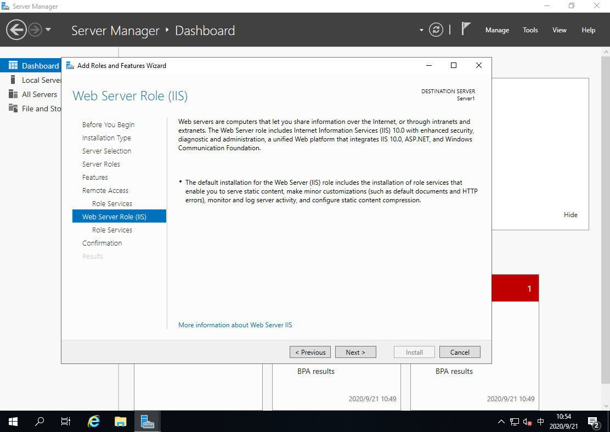Open the Windows Start menu

(13, 421)
